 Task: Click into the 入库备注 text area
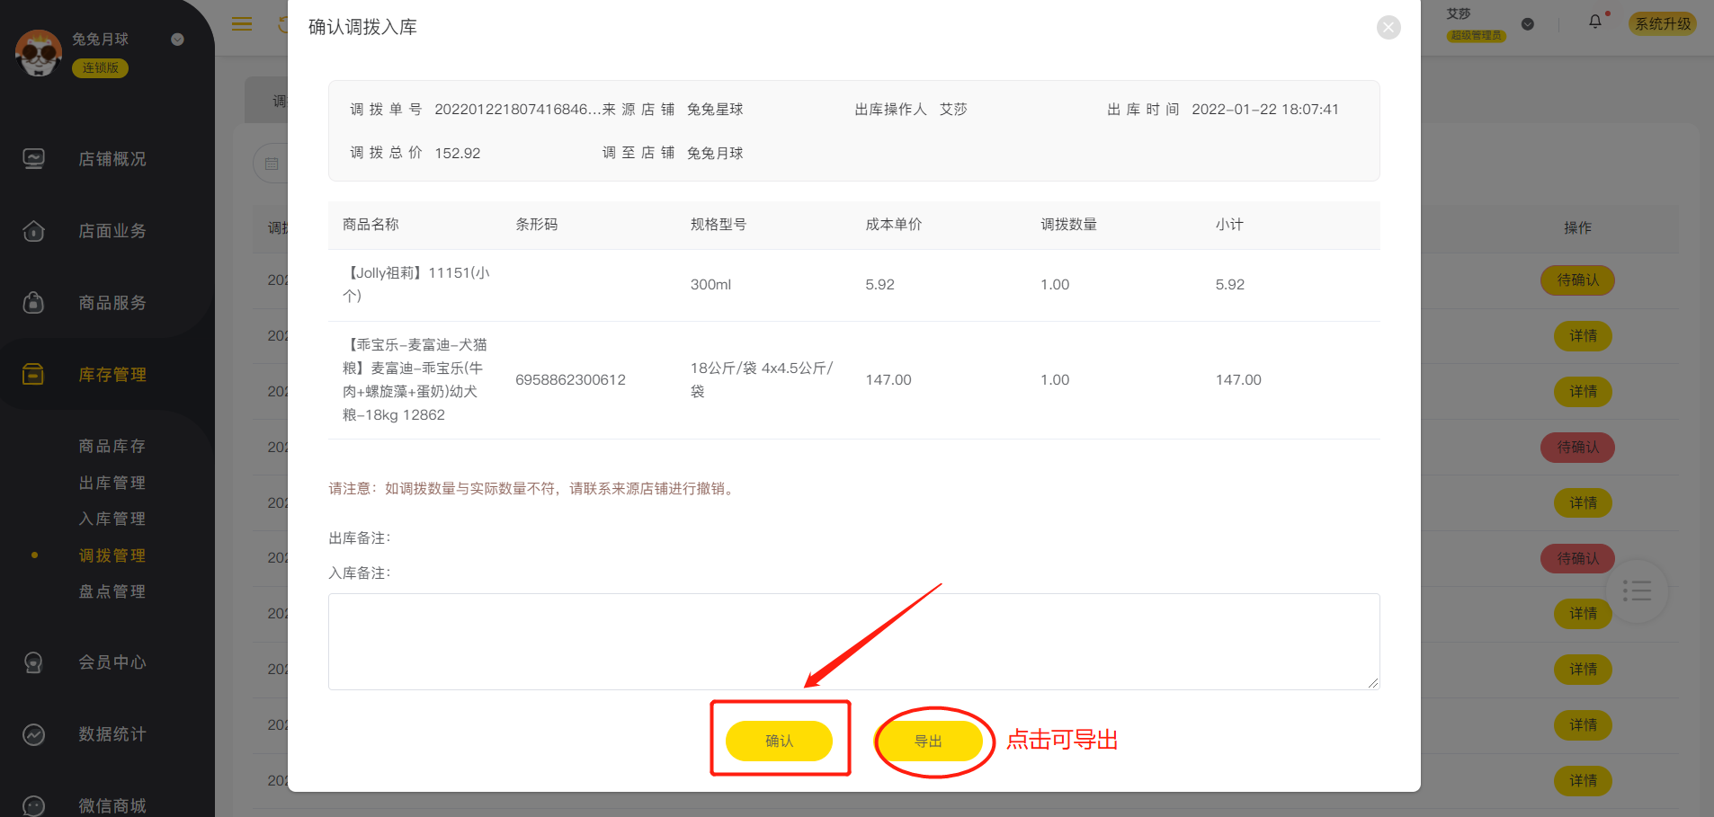[853, 641]
